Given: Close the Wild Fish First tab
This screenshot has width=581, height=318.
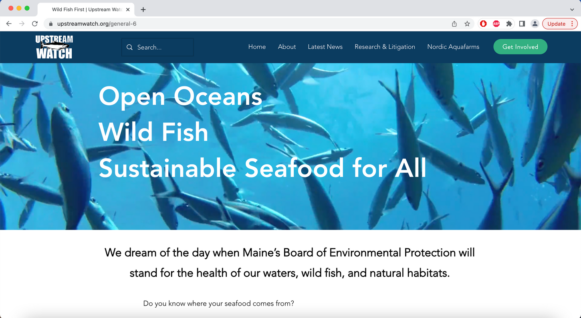Looking at the screenshot, I should (x=128, y=9).
